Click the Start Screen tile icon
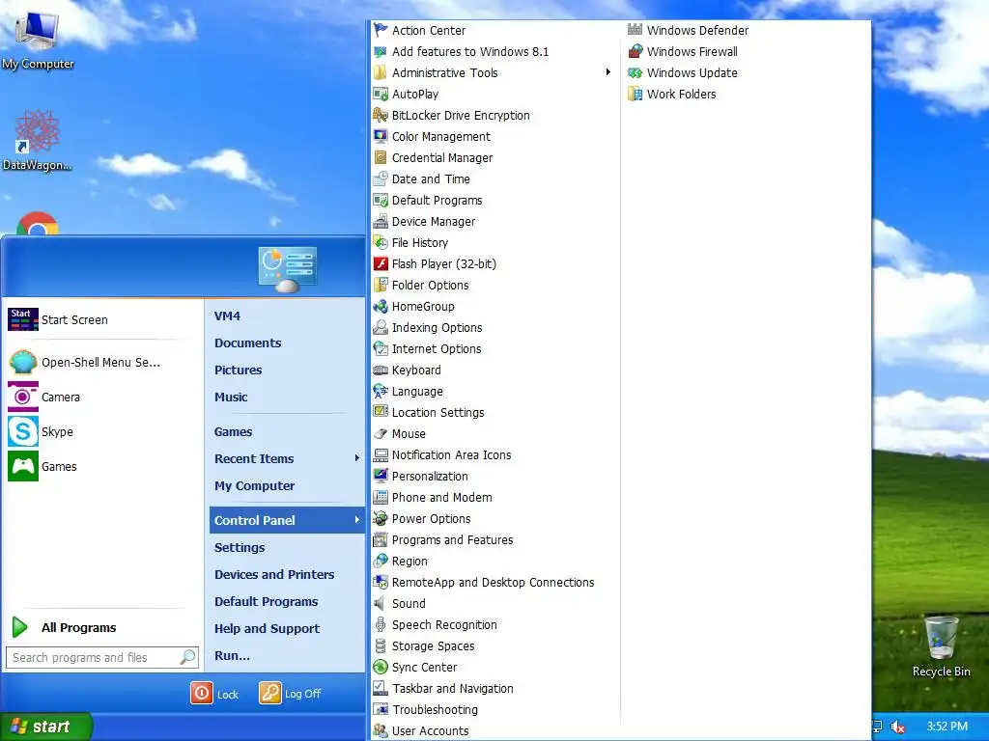Screen dimensions: 989x741 click(x=23, y=319)
